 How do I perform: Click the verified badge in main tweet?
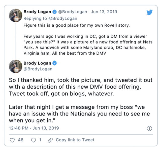click(54, 63)
